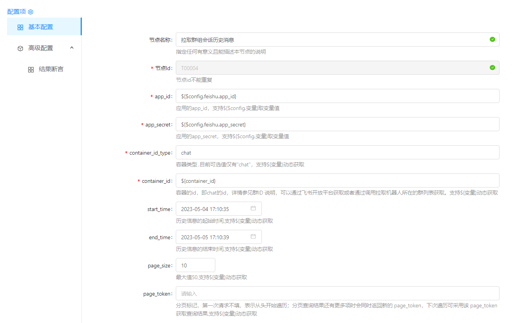This screenshot has height=323, width=523.
Task: Click the grid icon next to 结果断言
Action: point(31,70)
